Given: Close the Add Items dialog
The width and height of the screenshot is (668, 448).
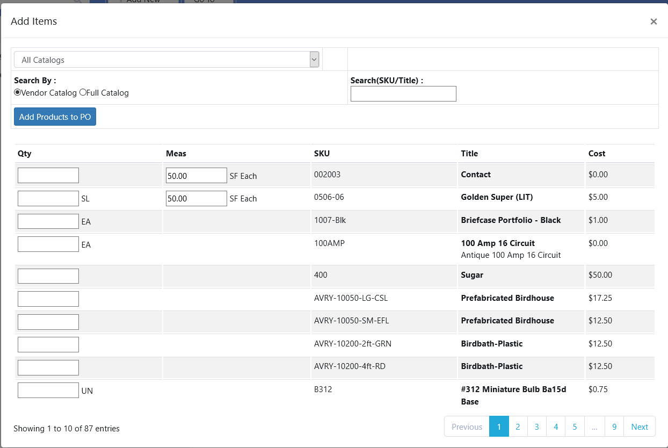Looking at the screenshot, I should tap(653, 21).
